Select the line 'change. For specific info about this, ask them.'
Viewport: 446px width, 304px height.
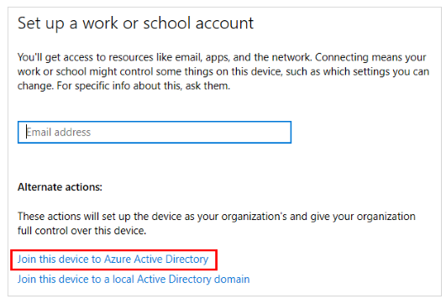click(x=123, y=86)
